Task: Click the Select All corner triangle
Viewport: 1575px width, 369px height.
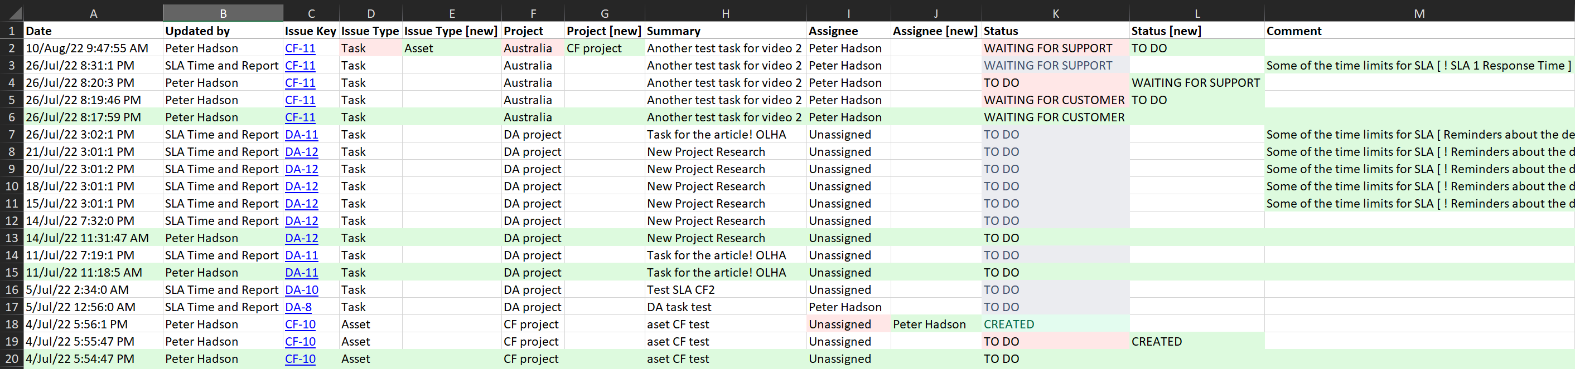Action: [x=13, y=13]
